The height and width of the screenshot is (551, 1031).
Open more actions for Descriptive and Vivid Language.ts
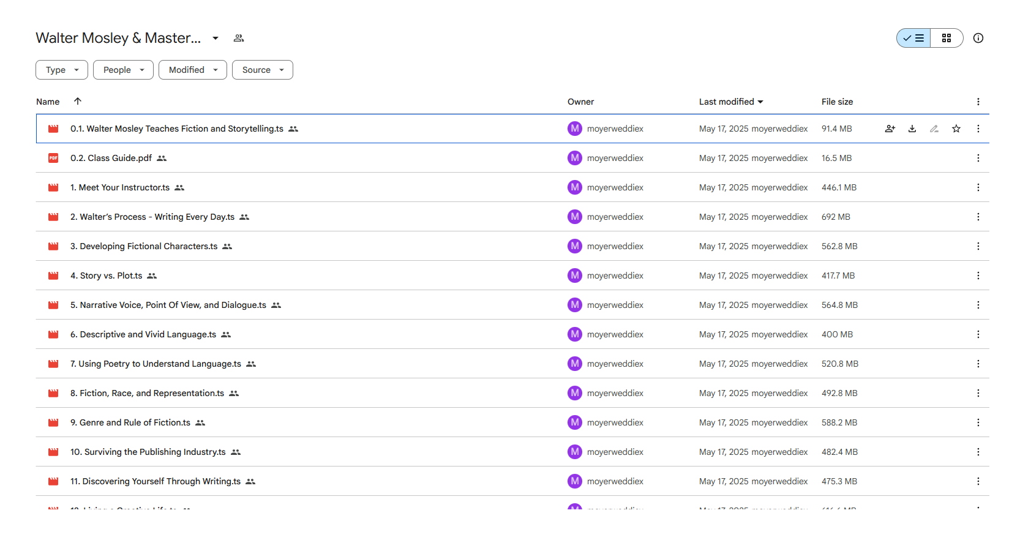click(978, 334)
